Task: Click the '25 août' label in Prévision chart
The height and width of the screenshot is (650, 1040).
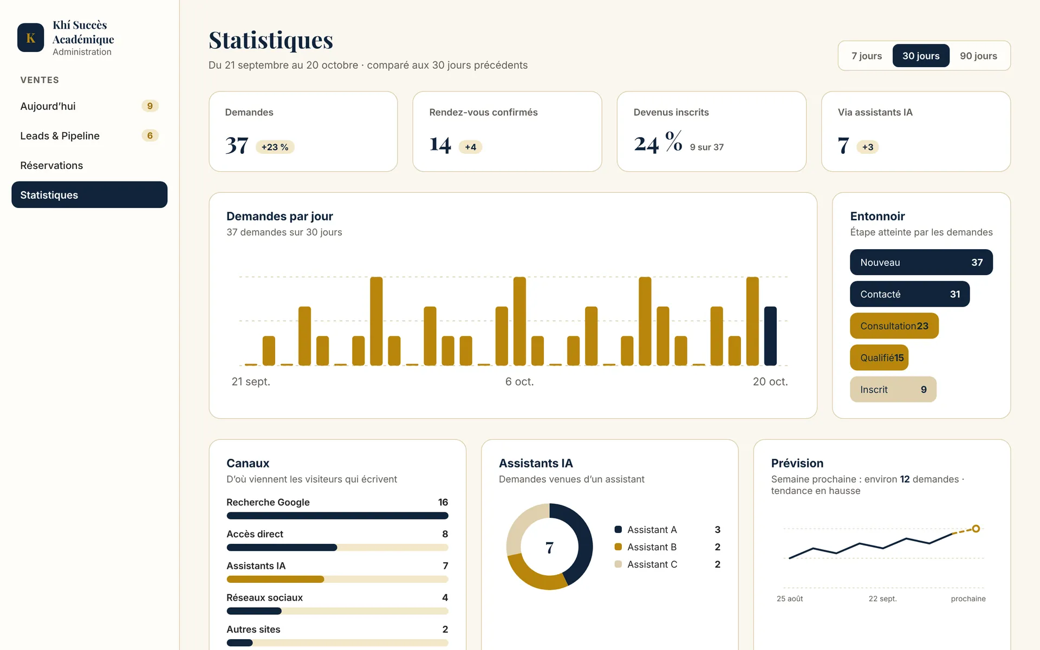Action: click(x=790, y=599)
